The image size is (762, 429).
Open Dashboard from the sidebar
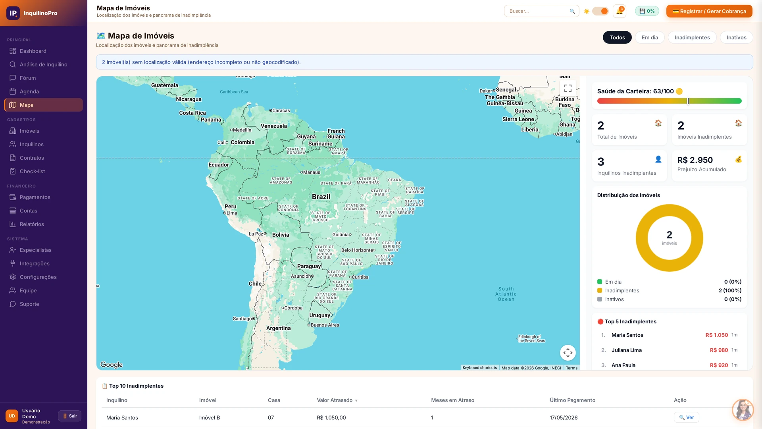[x=44, y=51]
